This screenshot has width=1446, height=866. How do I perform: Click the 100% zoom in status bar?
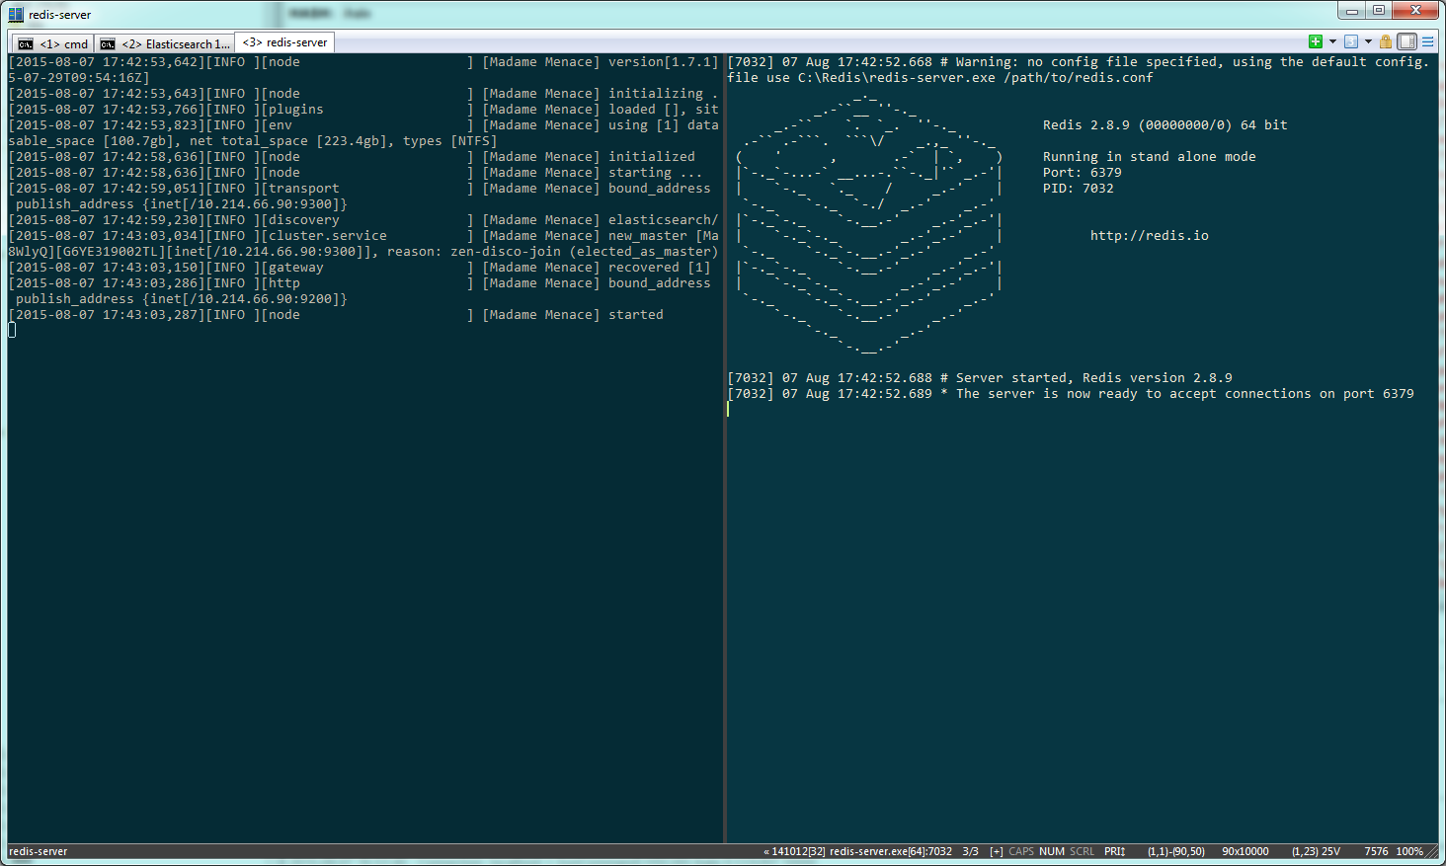pyautogui.click(x=1409, y=851)
